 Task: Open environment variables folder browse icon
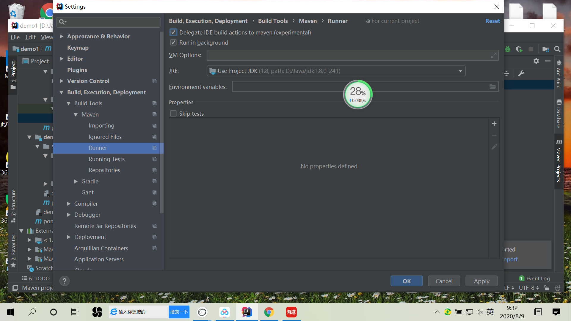click(x=493, y=87)
